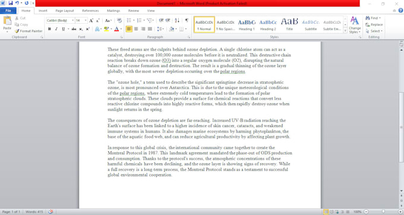Toggle Align Text Left
The height and width of the screenshot is (215, 404).
click(x=129, y=29)
